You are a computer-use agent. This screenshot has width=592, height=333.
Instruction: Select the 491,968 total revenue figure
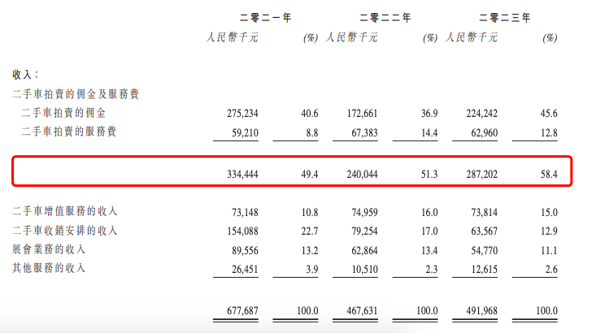tap(480, 311)
